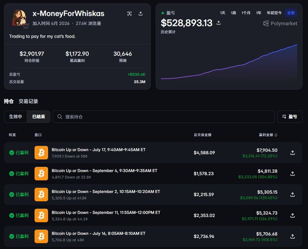Click the Bitcoin icon for September 2 row
Viewport: 308px width, 249px height.
41,194
